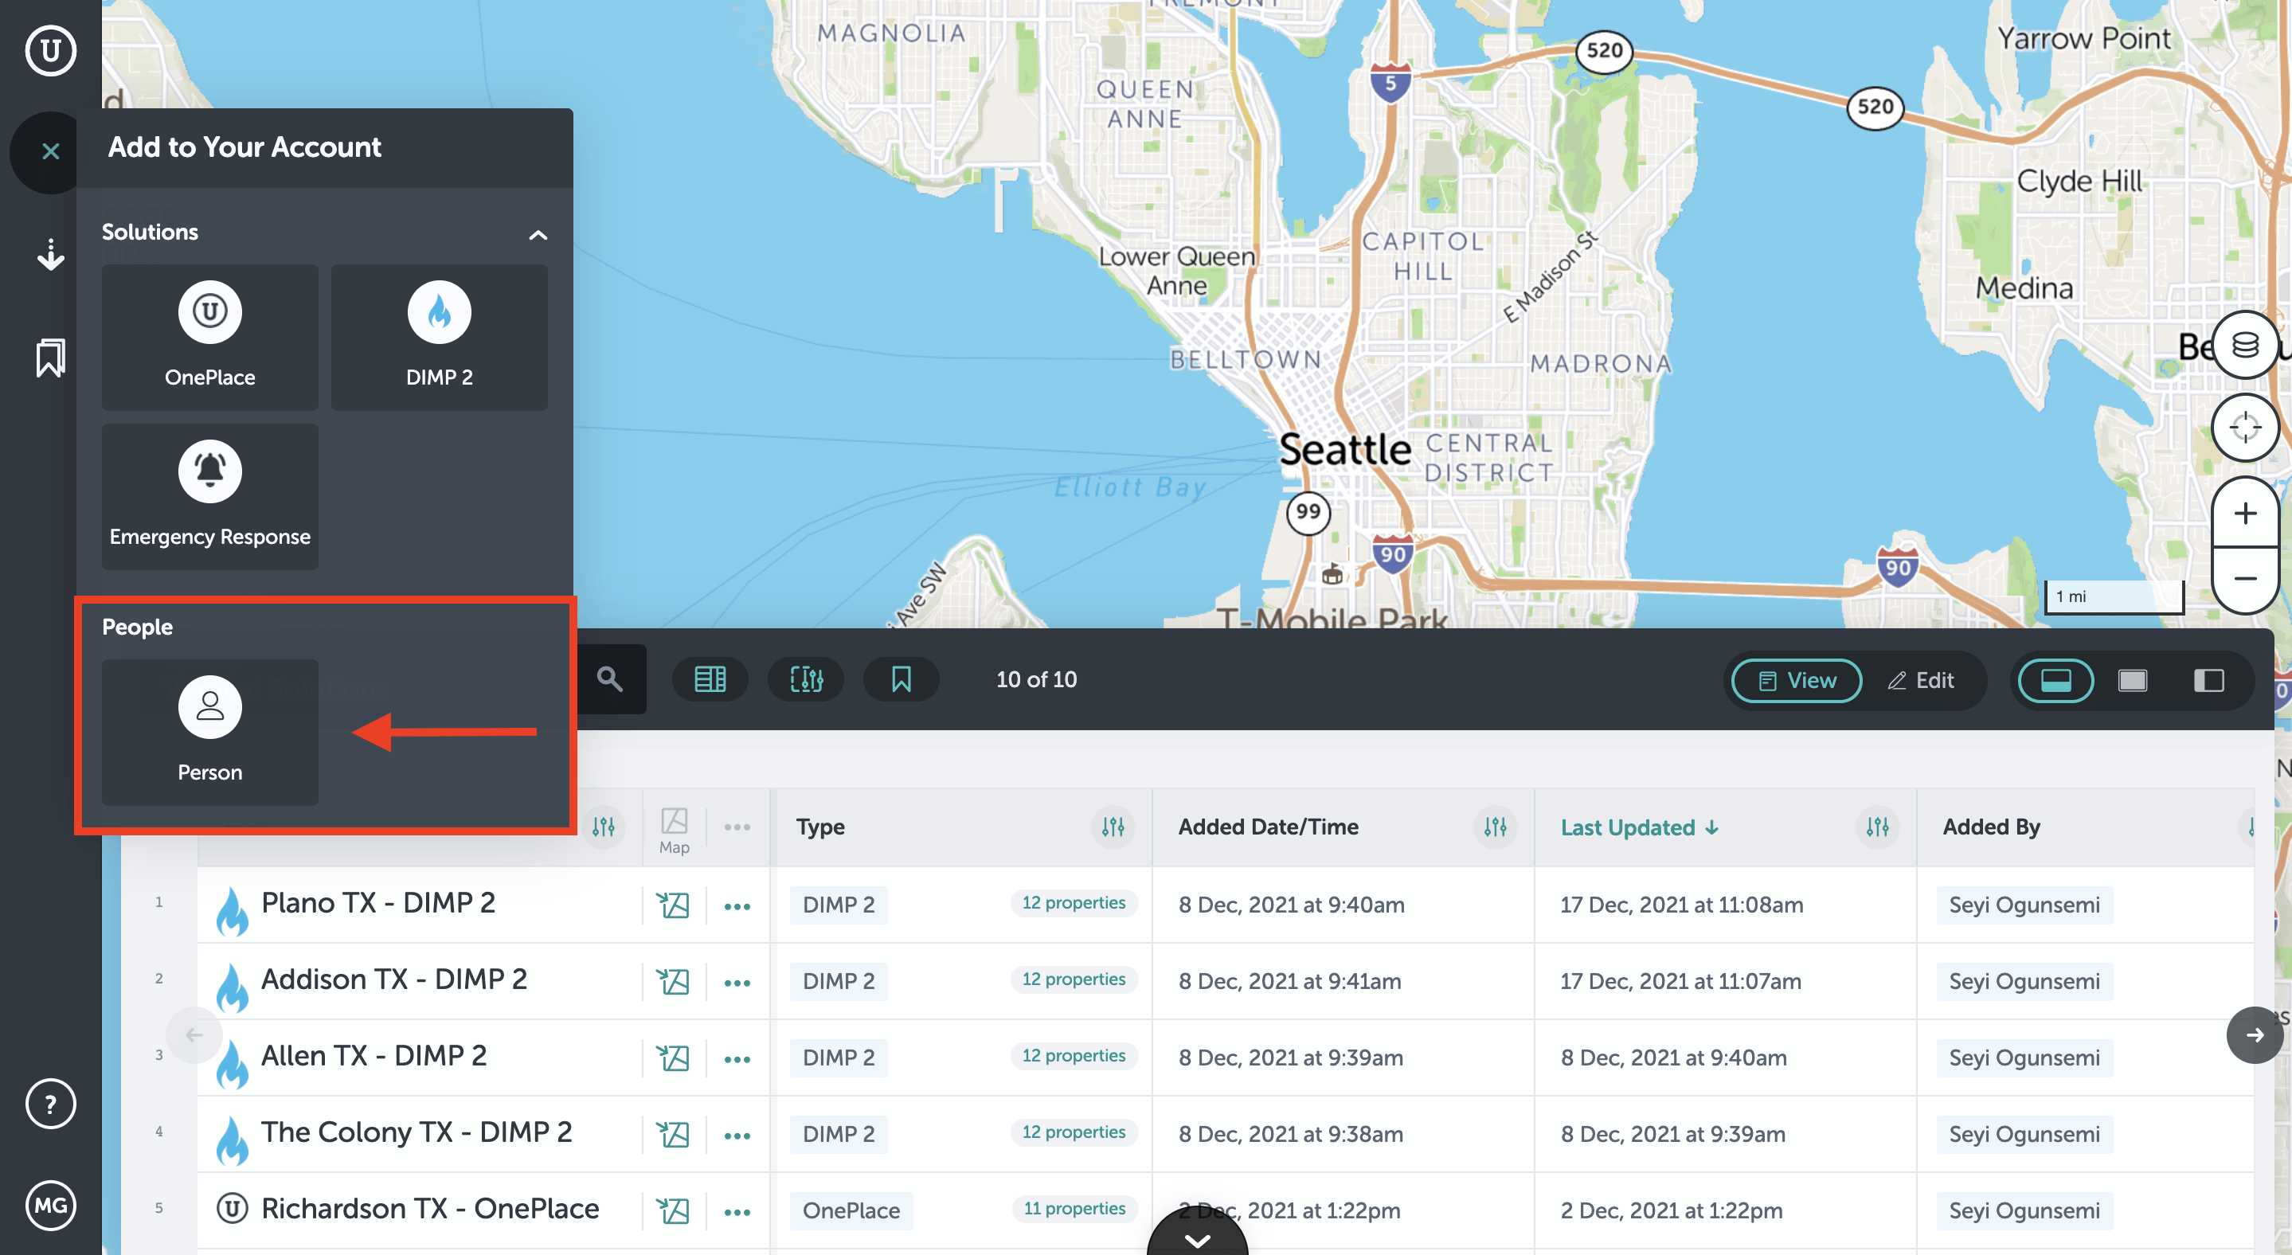Click the locate me crosshair button

pos(2244,427)
